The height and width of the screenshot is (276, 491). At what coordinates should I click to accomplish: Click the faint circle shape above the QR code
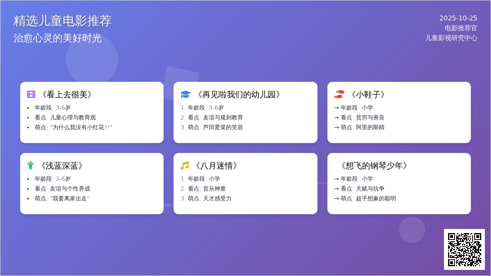point(413,229)
